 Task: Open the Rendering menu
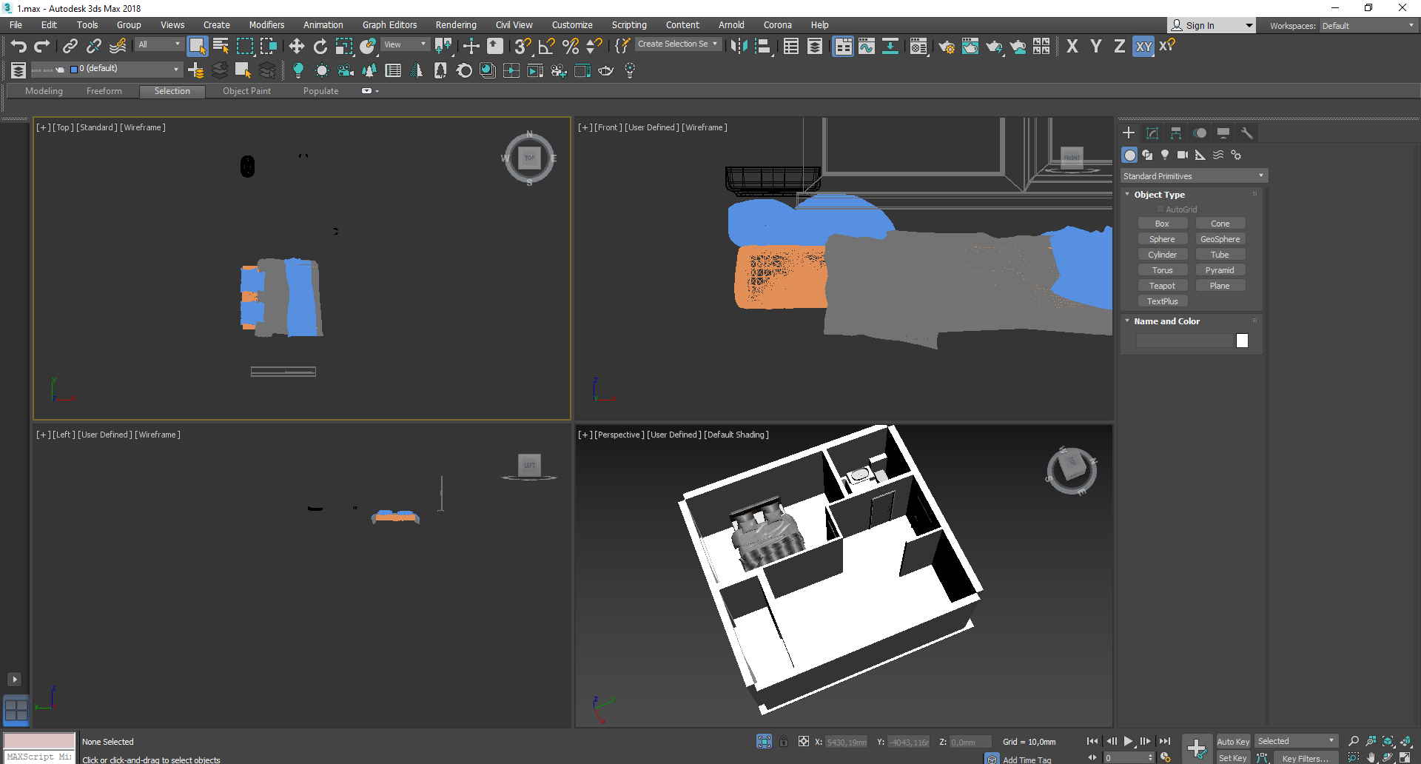point(455,24)
